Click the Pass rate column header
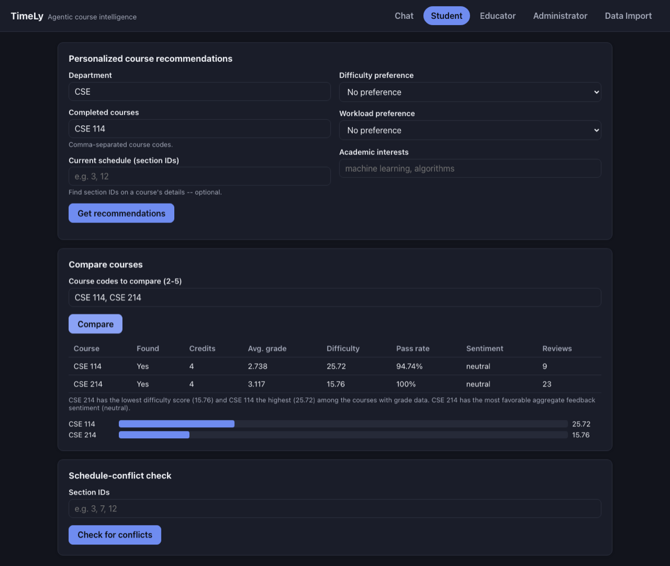This screenshot has width=670, height=566. [x=413, y=349]
